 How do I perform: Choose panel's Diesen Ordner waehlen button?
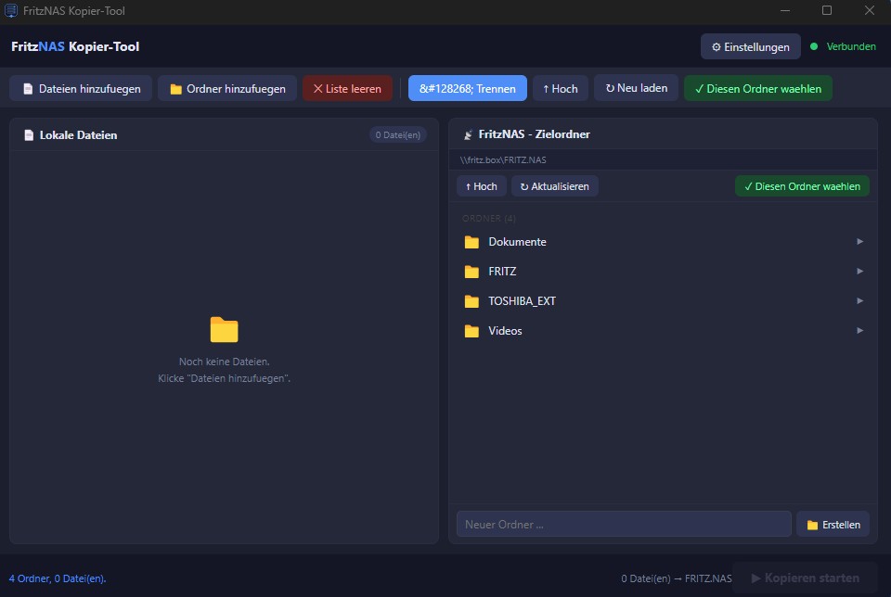click(802, 186)
